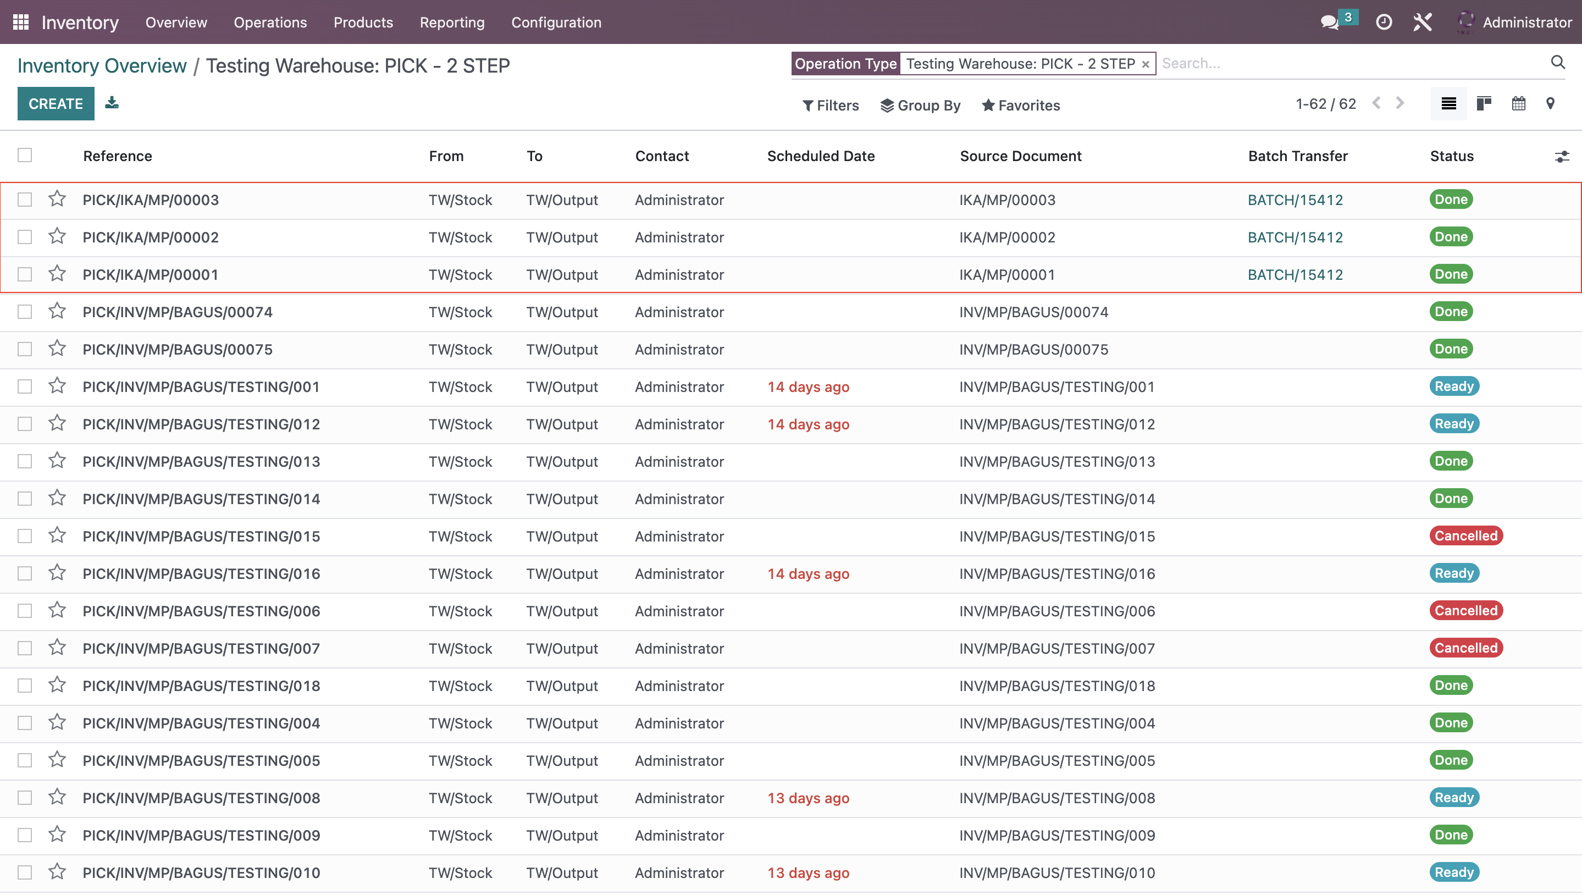The height and width of the screenshot is (895, 1582).
Task: Switch to list view icon
Action: pyautogui.click(x=1448, y=104)
